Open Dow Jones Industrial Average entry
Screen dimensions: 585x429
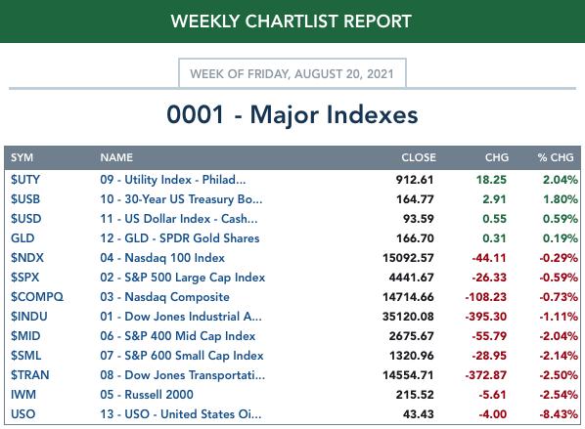tap(181, 317)
